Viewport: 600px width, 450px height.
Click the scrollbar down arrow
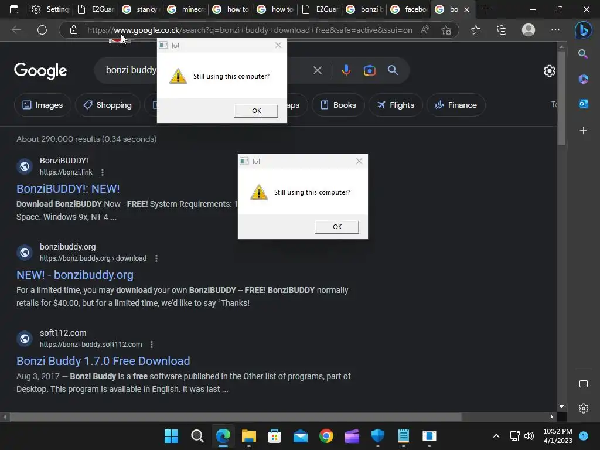coord(561,407)
